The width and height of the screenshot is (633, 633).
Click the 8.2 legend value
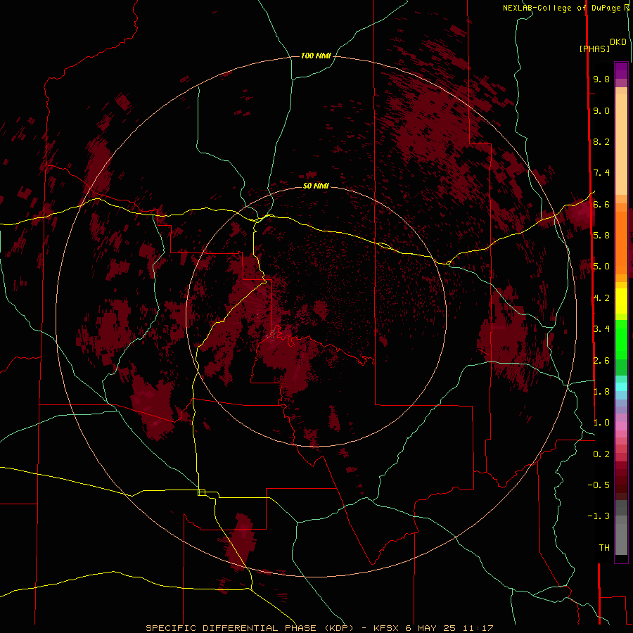click(x=601, y=141)
